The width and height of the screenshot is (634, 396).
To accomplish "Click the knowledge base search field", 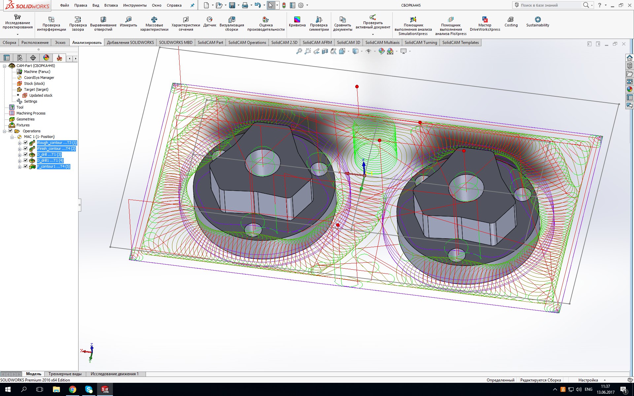I will coord(550,5).
